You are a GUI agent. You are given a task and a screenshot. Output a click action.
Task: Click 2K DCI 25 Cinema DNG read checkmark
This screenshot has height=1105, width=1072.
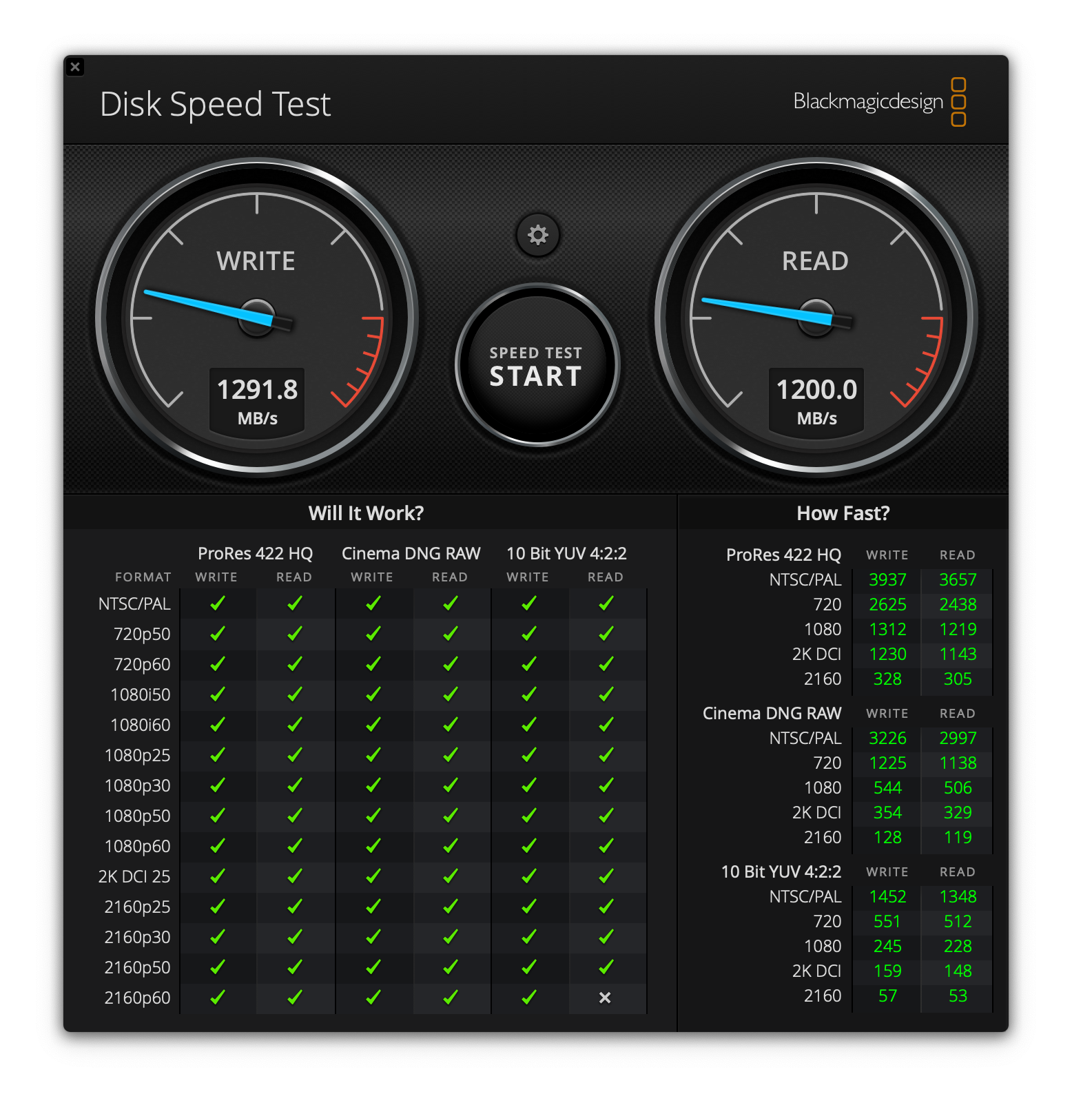coord(451,876)
